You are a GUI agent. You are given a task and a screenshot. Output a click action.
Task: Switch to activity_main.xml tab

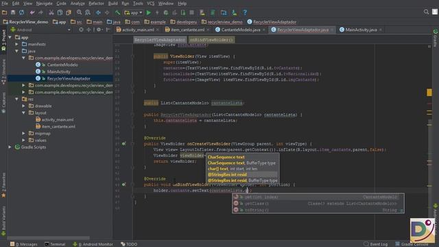coord(137,30)
